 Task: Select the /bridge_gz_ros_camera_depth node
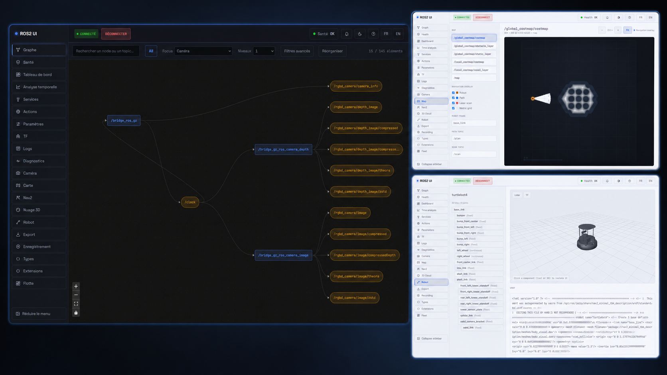tap(283, 149)
